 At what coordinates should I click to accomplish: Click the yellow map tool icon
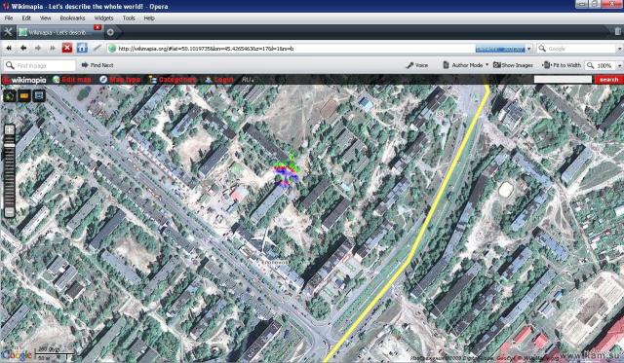[x=24, y=95]
